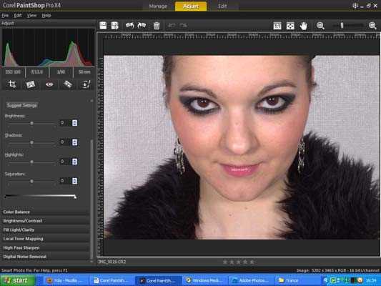Open the File menu
The height and width of the screenshot is (286, 381).
point(5,16)
